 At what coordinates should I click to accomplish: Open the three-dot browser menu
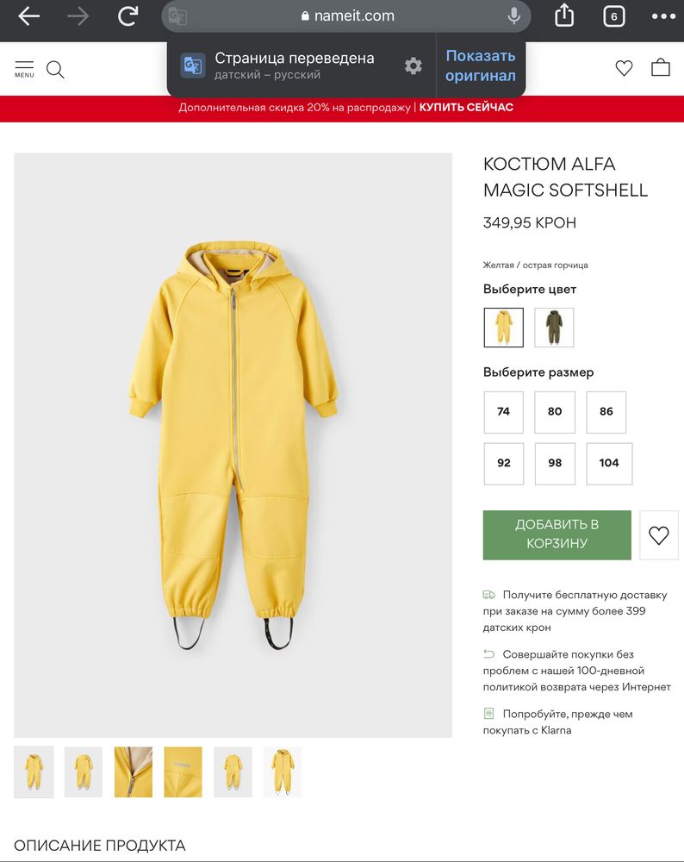point(663,16)
